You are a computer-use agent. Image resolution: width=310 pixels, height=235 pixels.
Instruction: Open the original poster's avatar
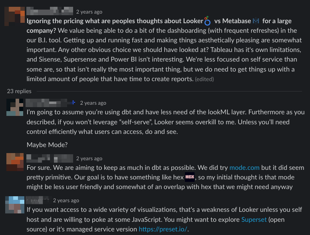tap(14, 16)
